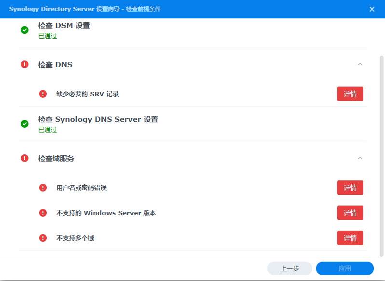Screen dimensions: 385x281
Task: Collapse the 检查 DNS section chevron
Action: 360,64
